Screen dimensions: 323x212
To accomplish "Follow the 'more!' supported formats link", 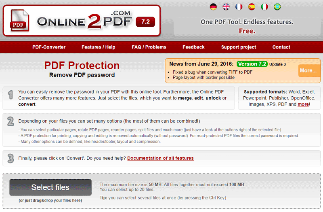I will tap(303, 104).
